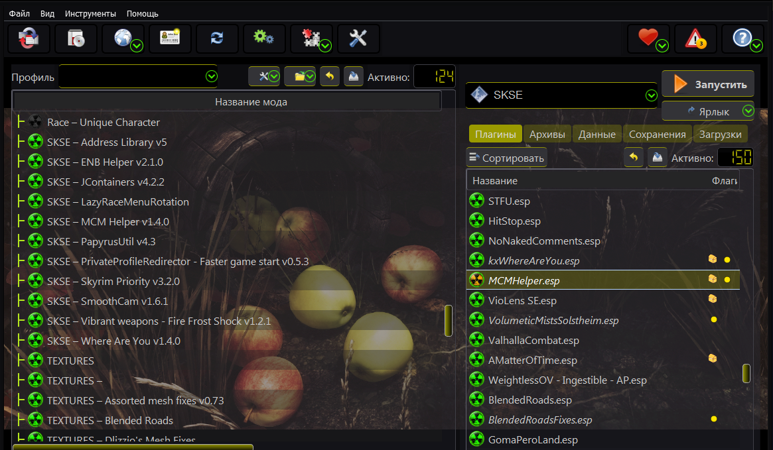This screenshot has width=773, height=450.
Task: Switch to the Сохранения tab
Action: (x=657, y=134)
